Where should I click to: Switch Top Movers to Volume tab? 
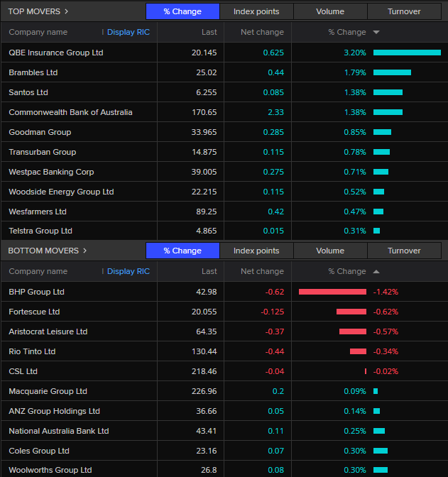(330, 11)
